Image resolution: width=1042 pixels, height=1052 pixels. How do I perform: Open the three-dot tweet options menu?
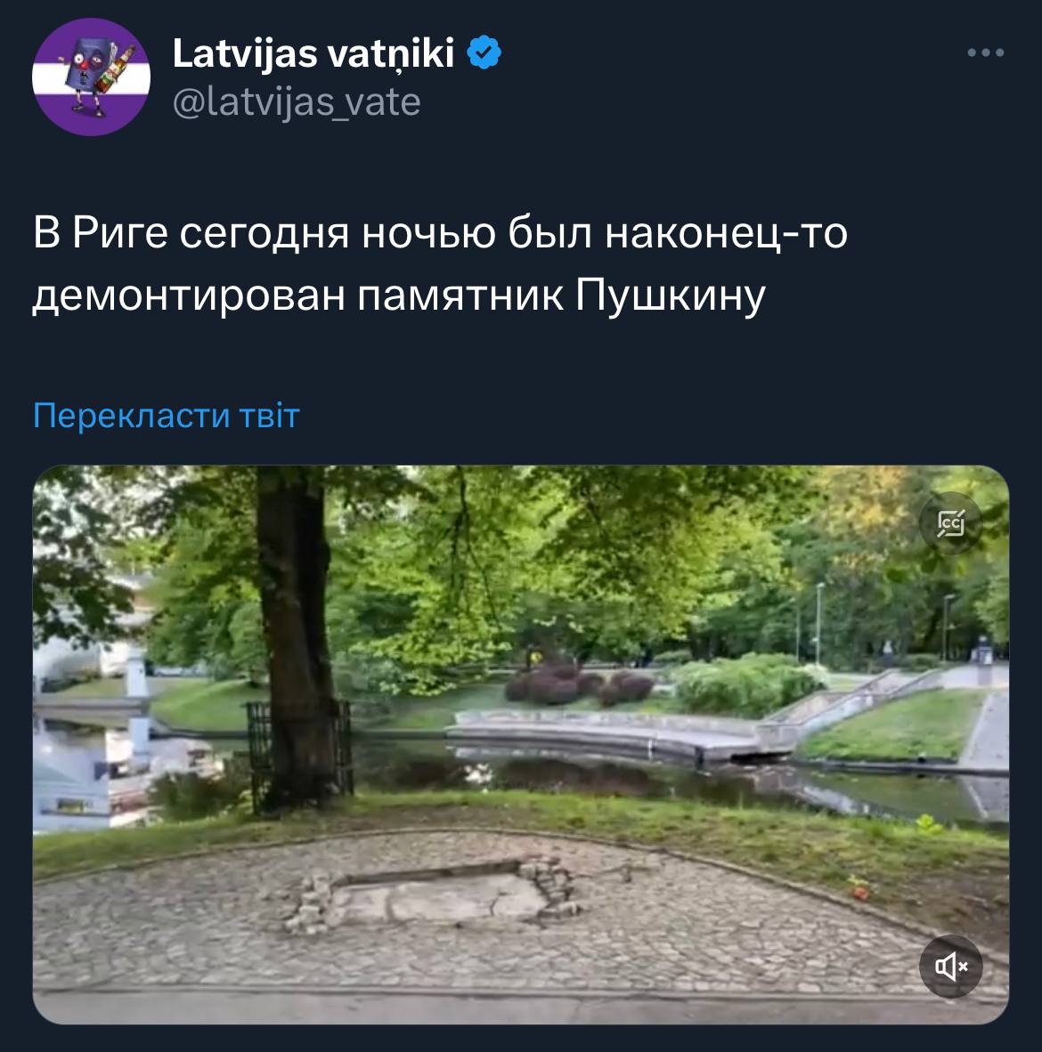[986, 53]
